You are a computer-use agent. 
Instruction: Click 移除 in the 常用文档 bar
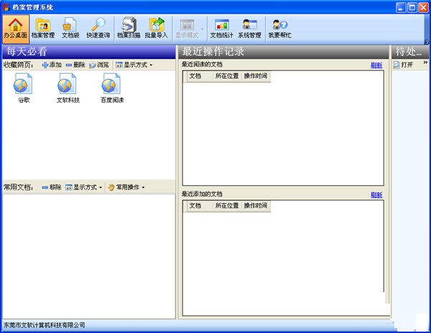(52, 187)
